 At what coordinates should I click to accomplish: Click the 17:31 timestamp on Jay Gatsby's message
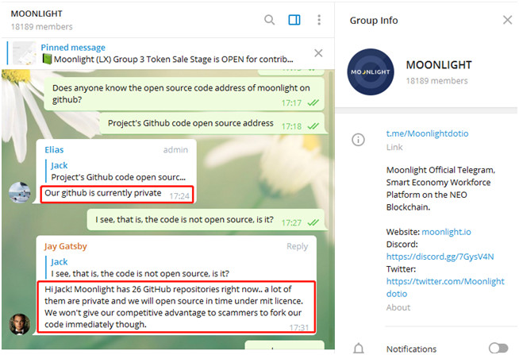click(299, 327)
